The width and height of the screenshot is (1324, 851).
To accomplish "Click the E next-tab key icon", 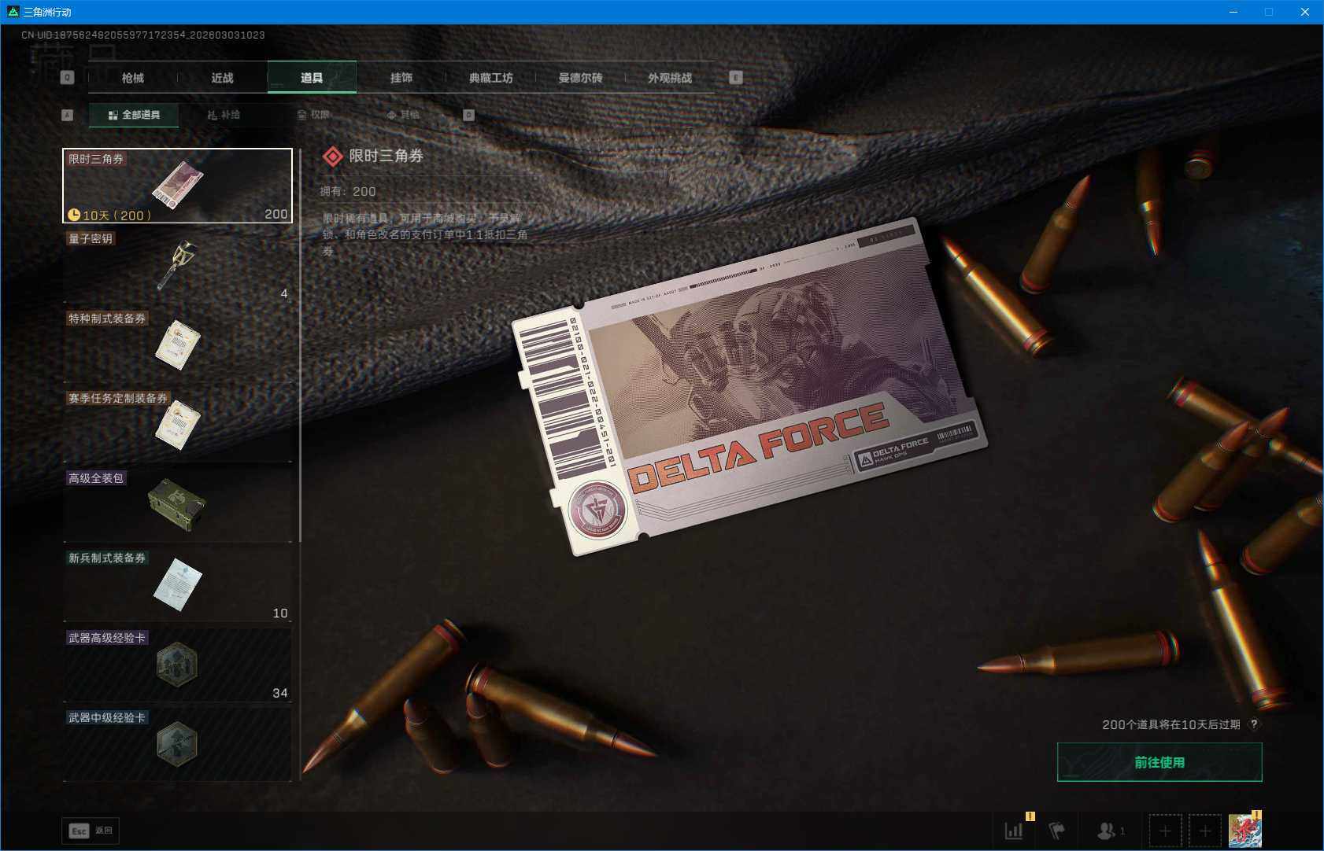I will pyautogui.click(x=736, y=78).
